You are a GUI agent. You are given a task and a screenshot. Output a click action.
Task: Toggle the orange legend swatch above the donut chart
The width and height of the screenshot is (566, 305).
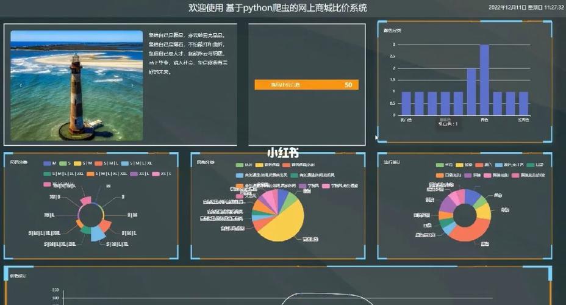click(440, 176)
